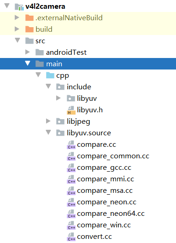This screenshot has width=176, height=243.
Task: Collapse the libyuv.source folder arrow
Action: pyautogui.click(x=48, y=133)
